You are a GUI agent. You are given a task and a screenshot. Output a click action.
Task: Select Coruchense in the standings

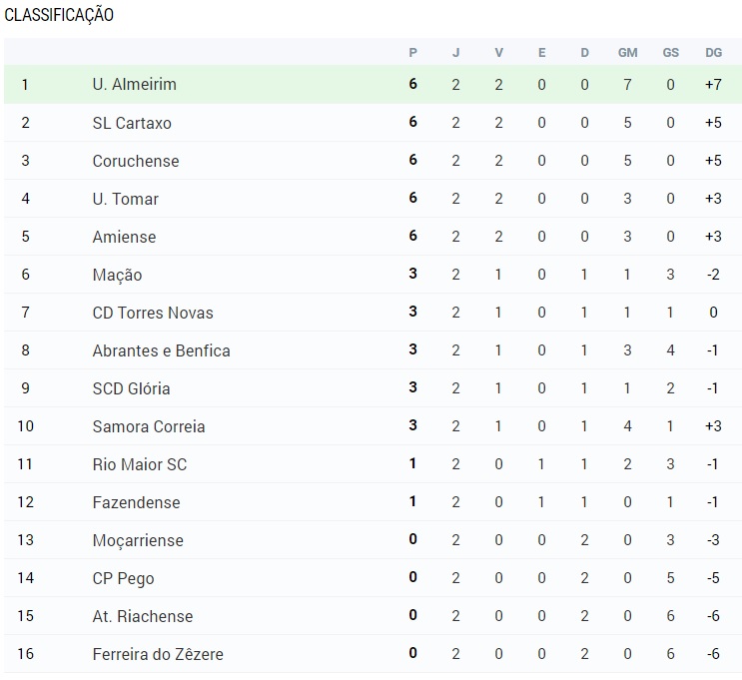click(136, 161)
